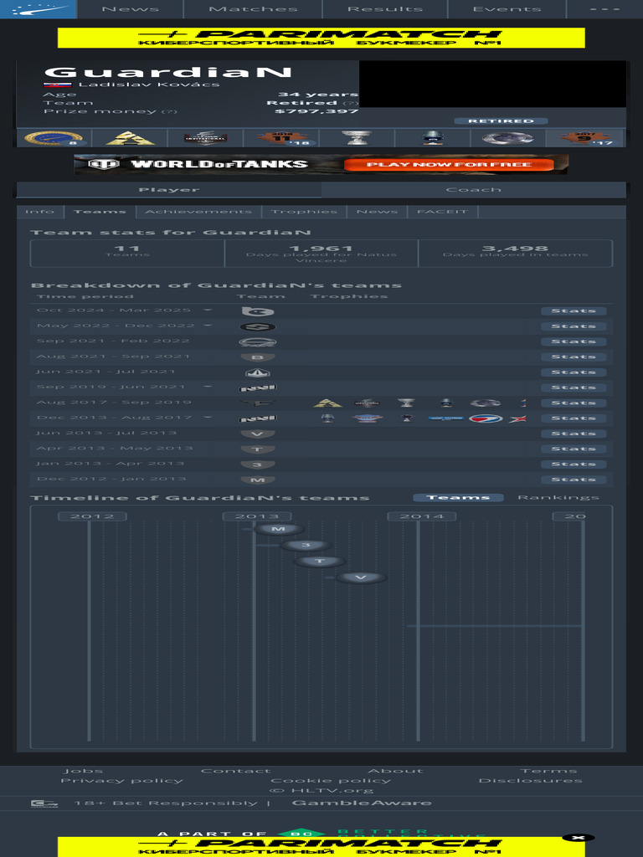This screenshot has width=643, height=857.
Task: Open the HLTV logo home link
Action: click(39, 9)
